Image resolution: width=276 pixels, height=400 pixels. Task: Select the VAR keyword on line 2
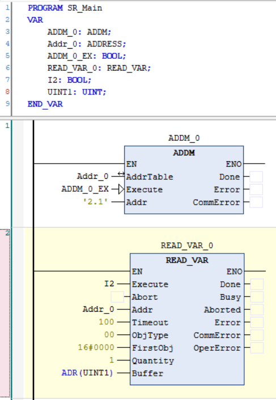click(35, 20)
